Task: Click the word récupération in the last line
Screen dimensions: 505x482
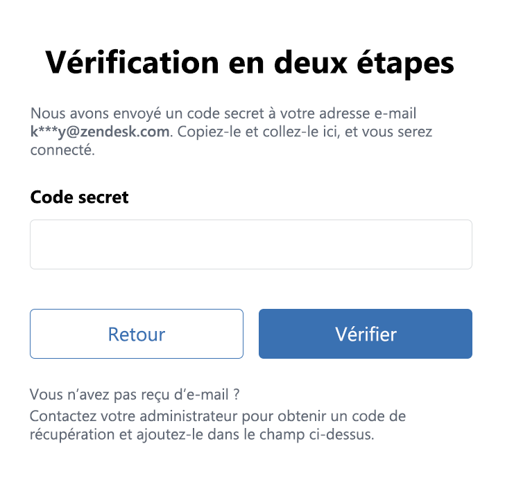Action: pos(72,435)
